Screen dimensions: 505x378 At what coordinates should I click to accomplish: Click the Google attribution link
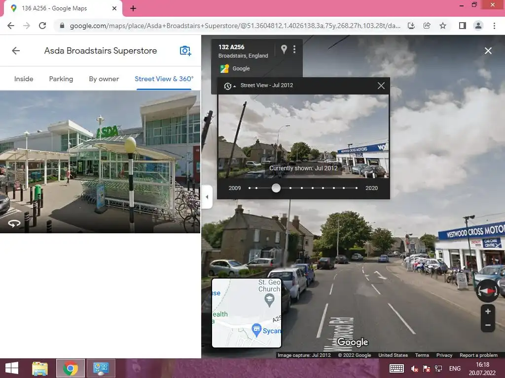pos(241,68)
